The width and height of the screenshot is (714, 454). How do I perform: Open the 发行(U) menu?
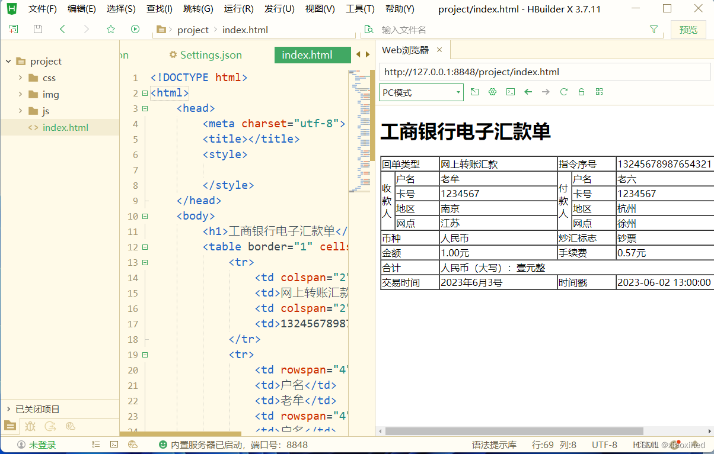(x=279, y=9)
